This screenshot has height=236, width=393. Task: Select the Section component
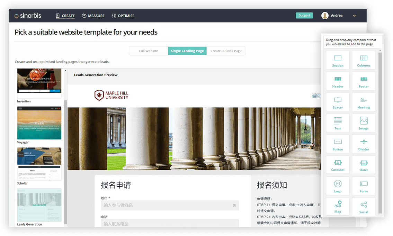[x=337, y=60]
